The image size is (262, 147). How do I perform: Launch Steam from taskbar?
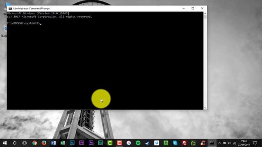(x=147, y=143)
